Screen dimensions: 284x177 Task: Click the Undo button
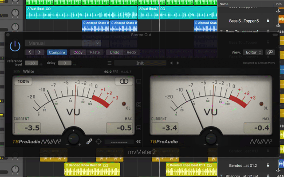click(x=114, y=52)
